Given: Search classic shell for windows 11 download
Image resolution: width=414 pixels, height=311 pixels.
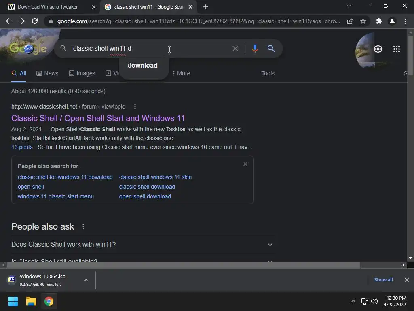Looking at the screenshot, I should pyautogui.click(x=65, y=177).
